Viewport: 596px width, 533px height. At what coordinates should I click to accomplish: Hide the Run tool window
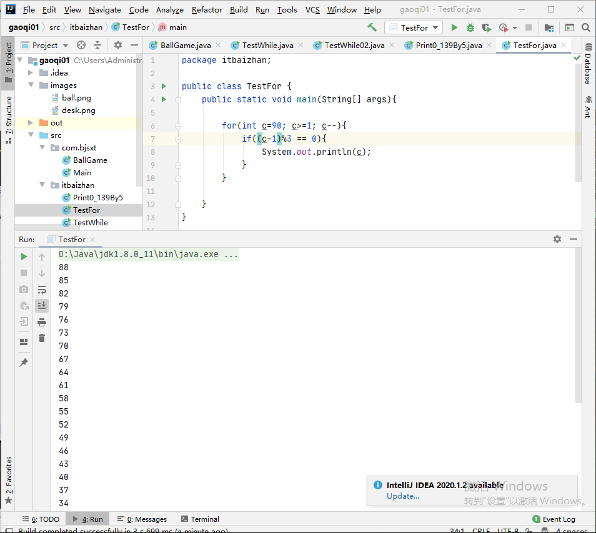[x=574, y=239]
